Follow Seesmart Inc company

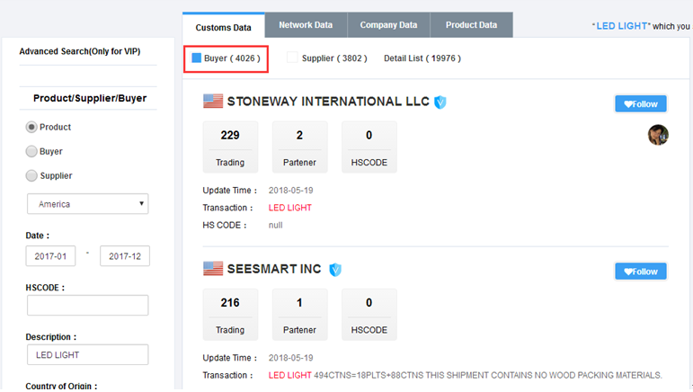coord(641,271)
